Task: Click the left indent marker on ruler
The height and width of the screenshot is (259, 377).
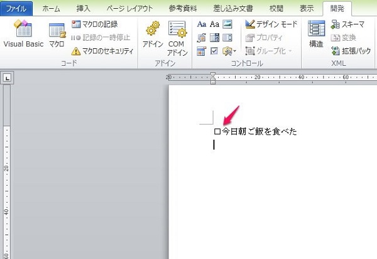Action: coord(213,82)
